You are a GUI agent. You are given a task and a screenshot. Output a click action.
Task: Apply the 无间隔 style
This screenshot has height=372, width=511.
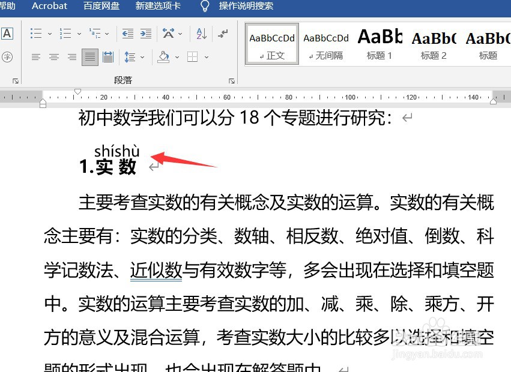(x=326, y=44)
